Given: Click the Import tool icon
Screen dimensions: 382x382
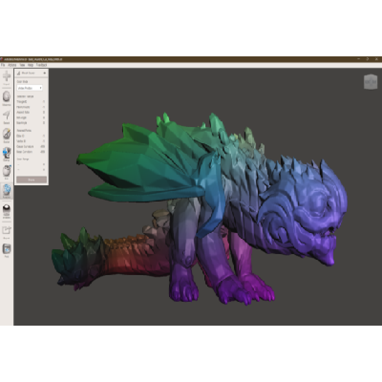Looking at the screenshot, I should click(x=7, y=77).
